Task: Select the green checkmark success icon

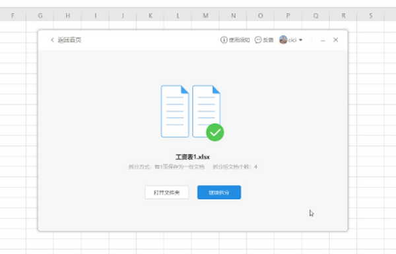Action: 215,133
